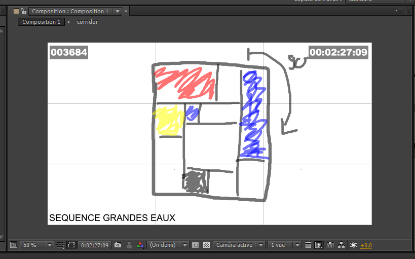Viewport: 415px width, 259px height.
Task: Select Composition 1 in navigator
Action: tap(41, 22)
